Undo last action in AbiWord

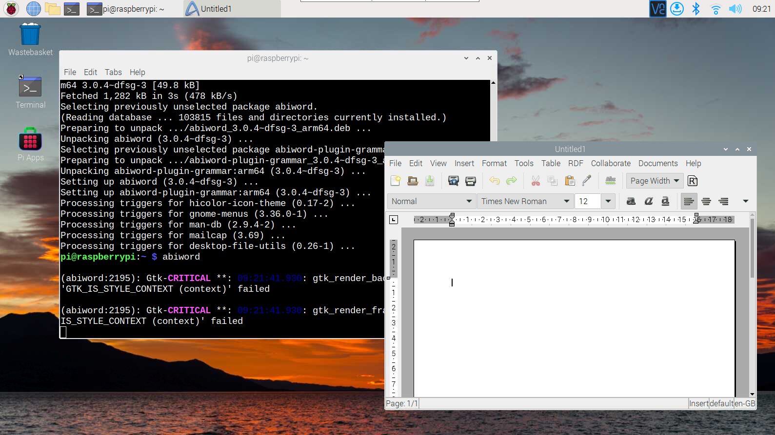[495, 181]
